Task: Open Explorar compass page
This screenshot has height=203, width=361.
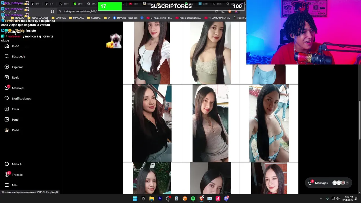Action: tap(14, 67)
